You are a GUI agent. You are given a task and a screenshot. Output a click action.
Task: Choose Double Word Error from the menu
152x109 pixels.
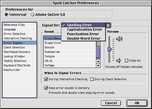pyautogui.click(x=84, y=39)
